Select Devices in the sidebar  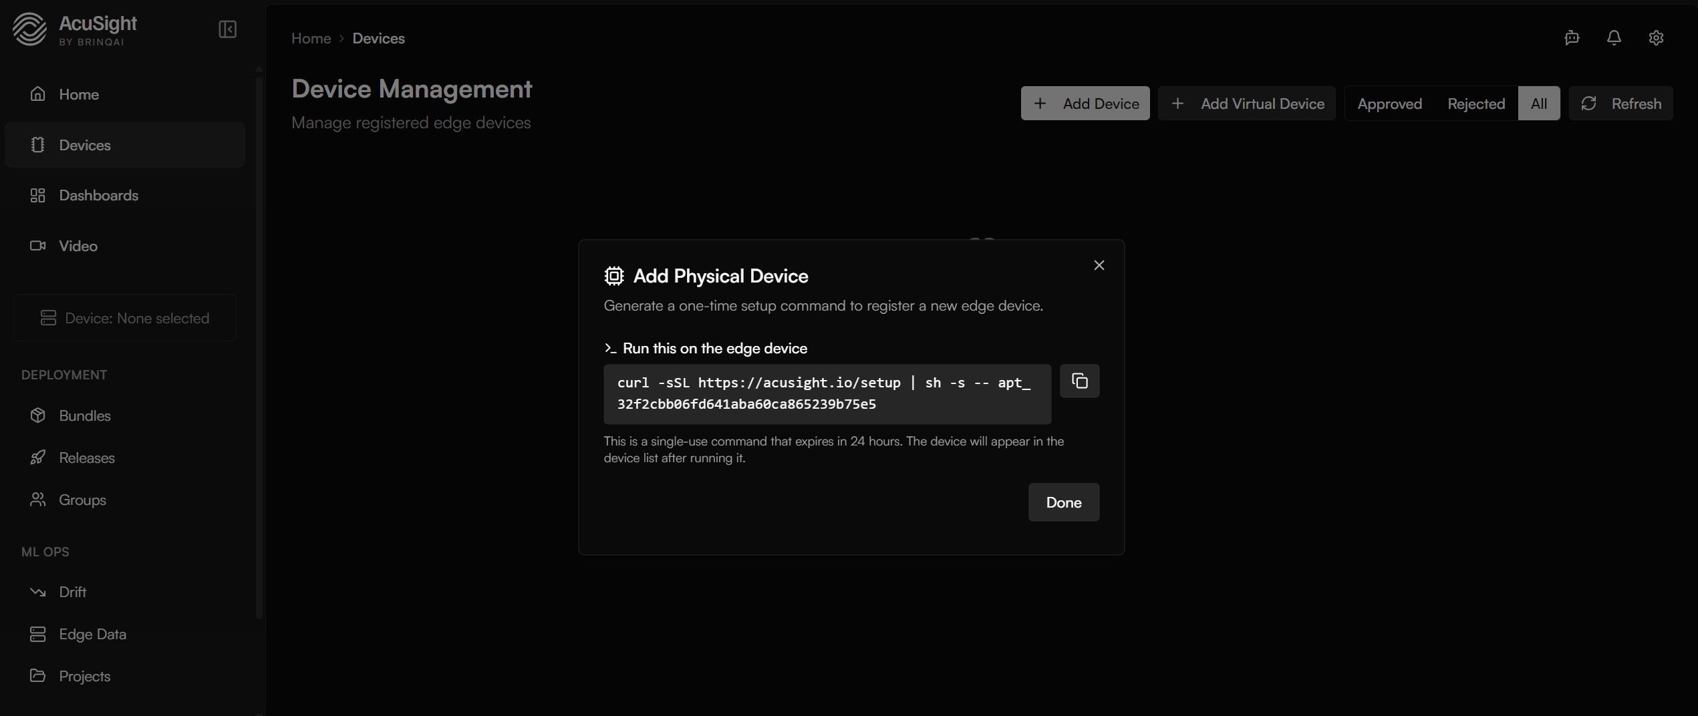tap(124, 145)
